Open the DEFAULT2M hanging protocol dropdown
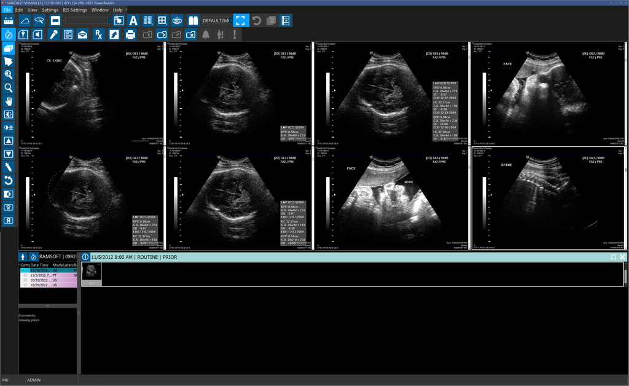Viewport: 629px width, 386px height. coord(232,20)
